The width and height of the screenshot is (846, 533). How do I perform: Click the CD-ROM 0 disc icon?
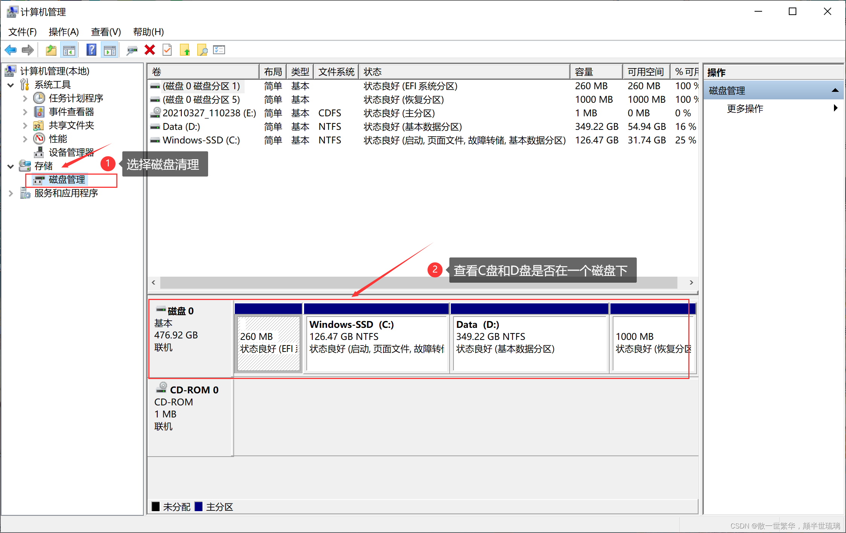162,387
